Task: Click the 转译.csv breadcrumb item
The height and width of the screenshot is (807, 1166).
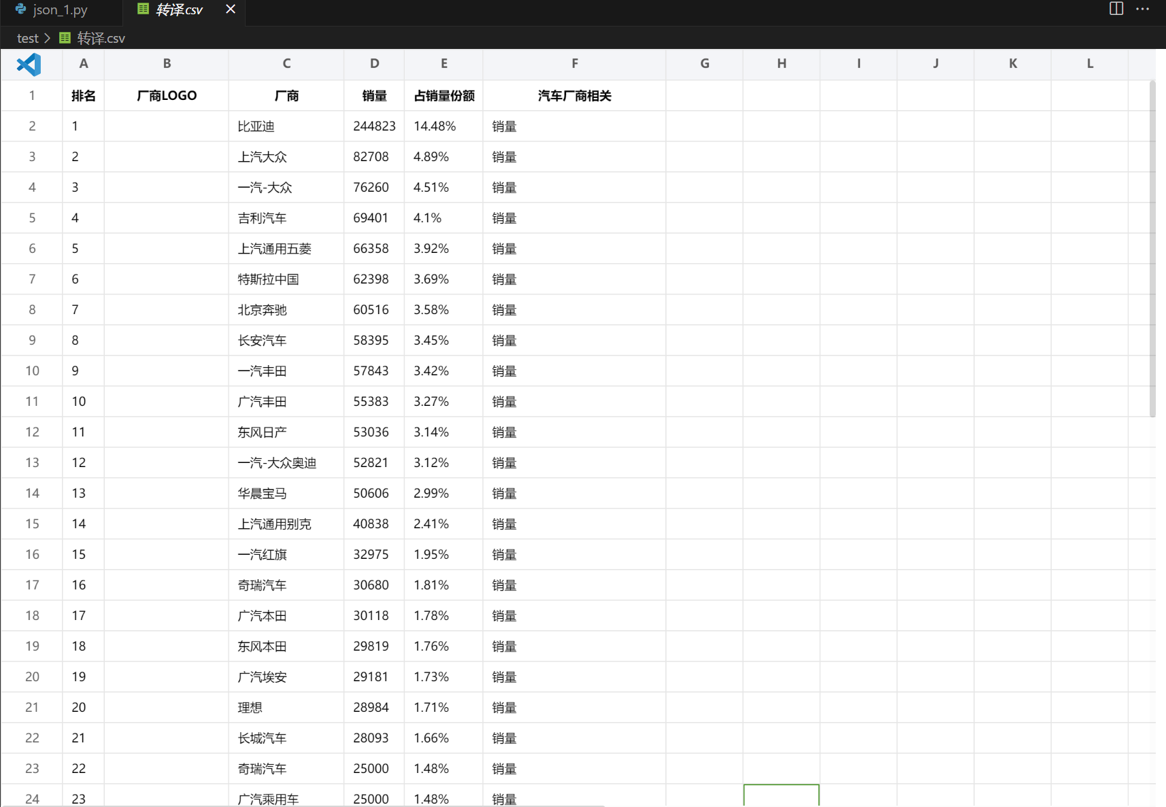Action: click(101, 38)
